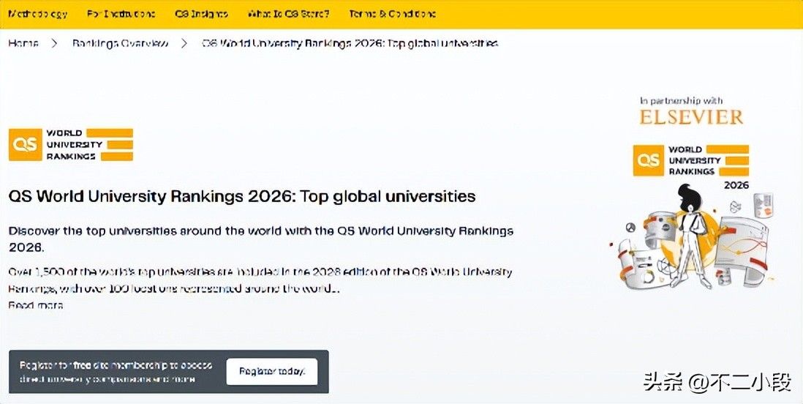Viewport: 803px width, 404px height.
Task: Open What Is QS Stars menu item
Action: point(288,14)
